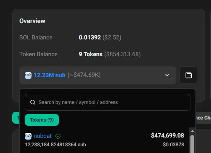Collapse the token dropdown with the chevron
Screen dimensions: 211x153
point(167,75)
